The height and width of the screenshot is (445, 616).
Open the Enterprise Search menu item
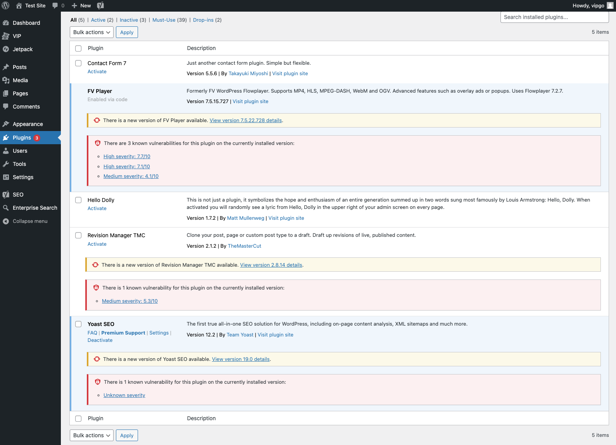(x=30, y=208)
